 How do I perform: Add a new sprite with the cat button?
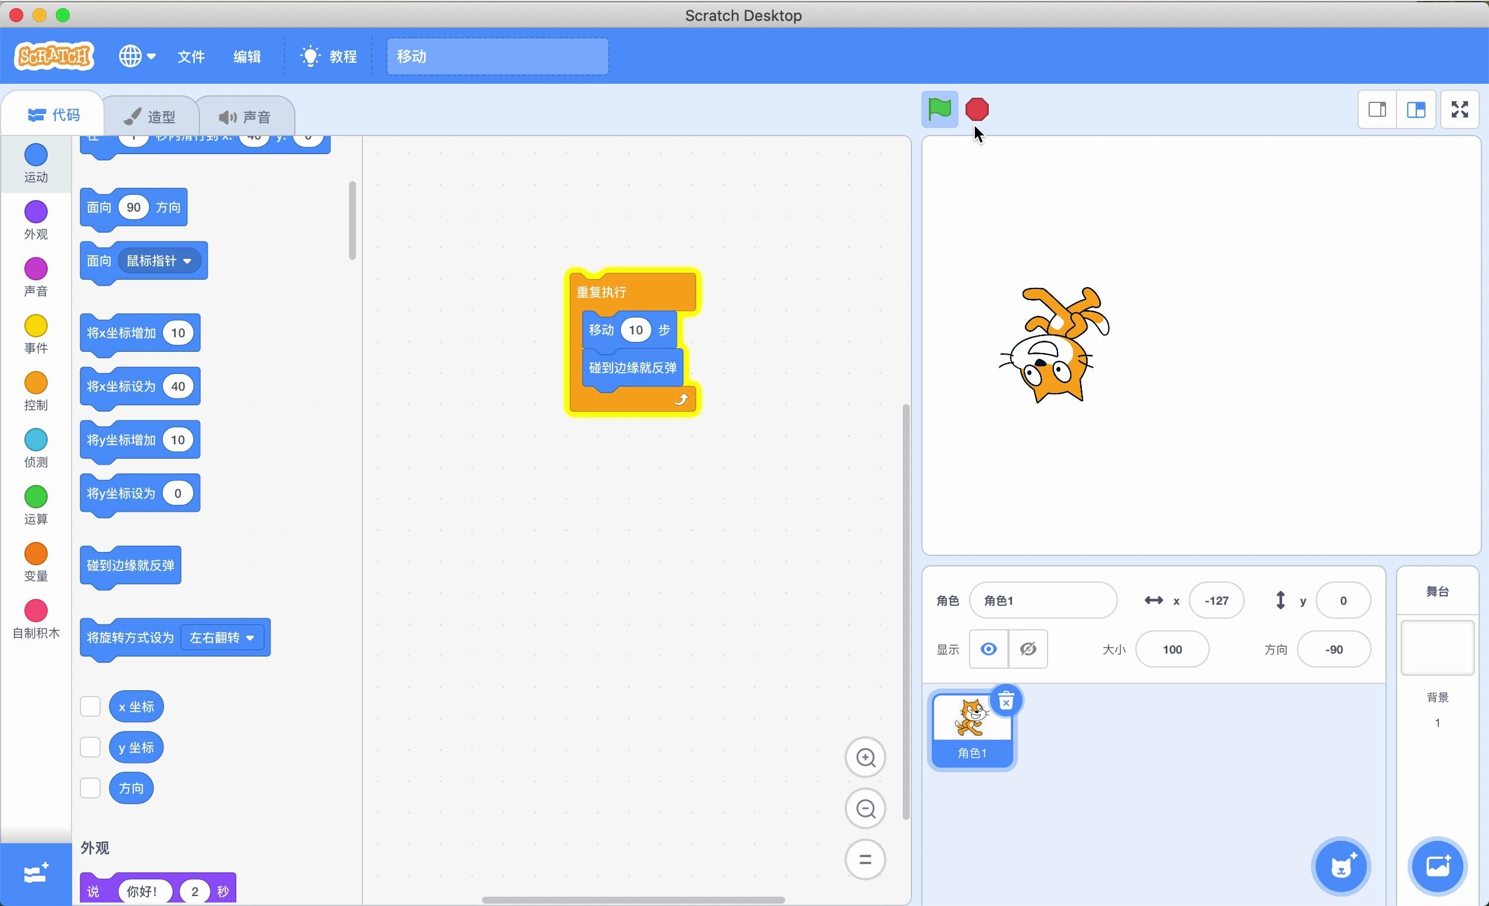(x=1340, y=866)
